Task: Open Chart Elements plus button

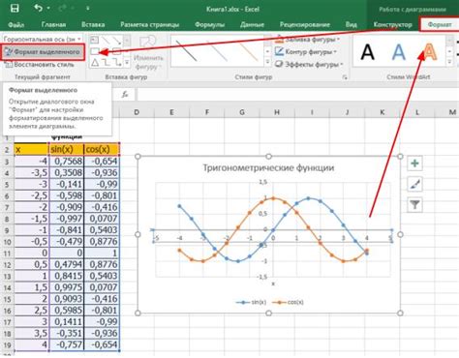Action: (414, 164)
